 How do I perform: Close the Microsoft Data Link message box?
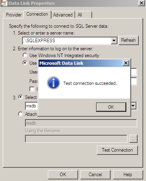[x=126, y=63]
